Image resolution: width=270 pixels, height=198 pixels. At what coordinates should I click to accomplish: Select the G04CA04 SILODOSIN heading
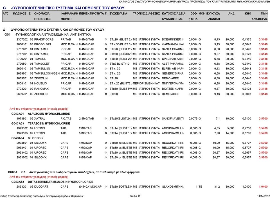pos(27,138)
